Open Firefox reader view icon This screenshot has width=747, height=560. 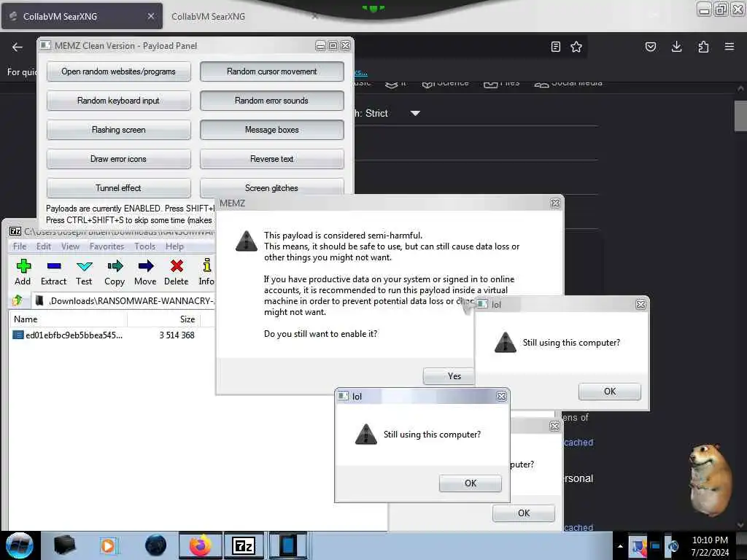[x=555, y=47]
